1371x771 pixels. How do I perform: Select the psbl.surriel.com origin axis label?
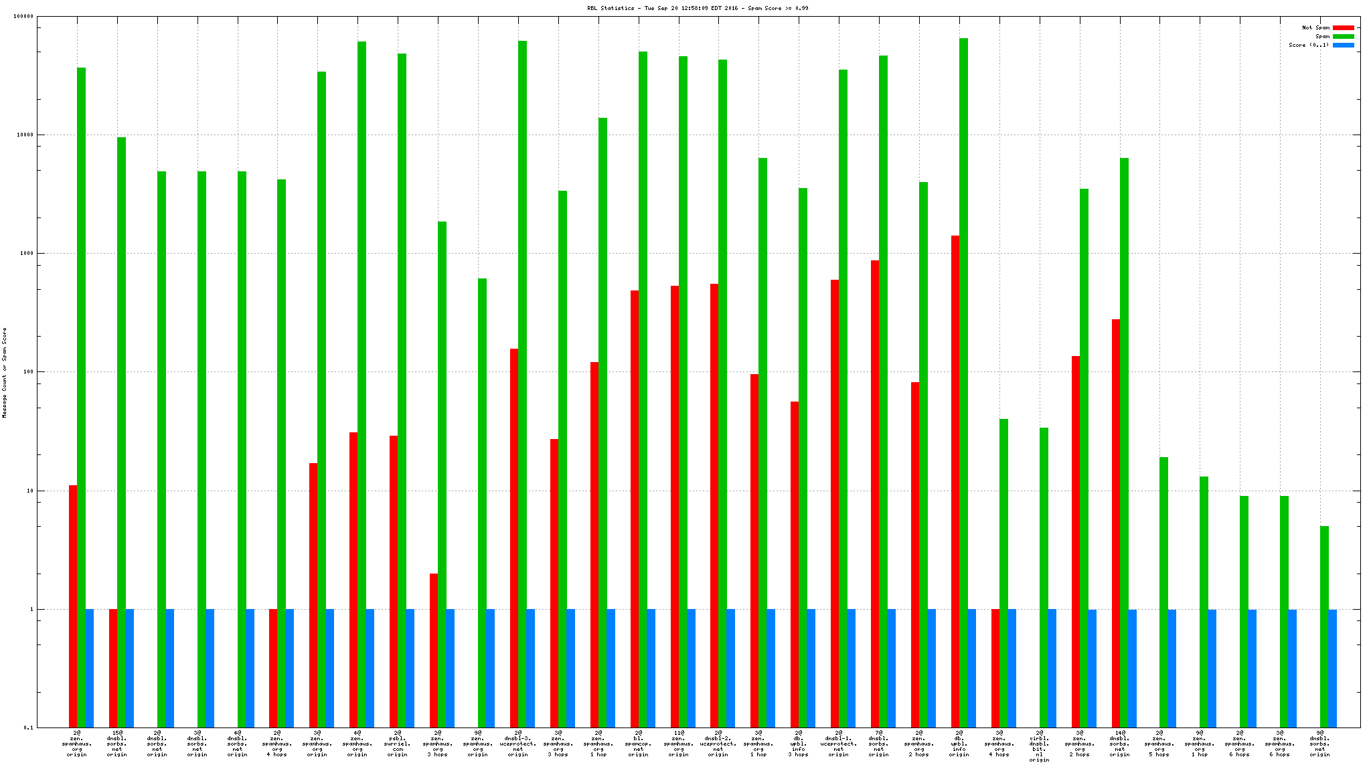click(x=398, y=744)
